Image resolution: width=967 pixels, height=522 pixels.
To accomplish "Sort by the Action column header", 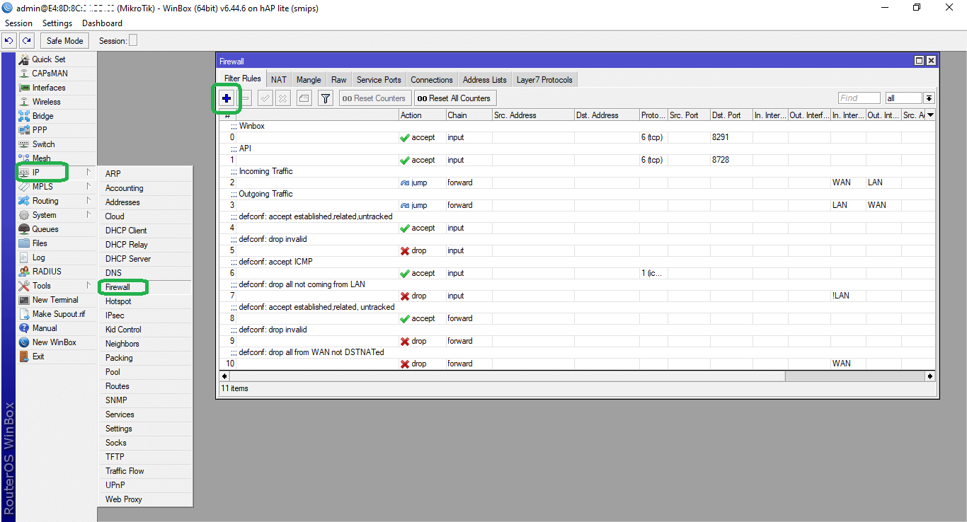I will (422, 115).
